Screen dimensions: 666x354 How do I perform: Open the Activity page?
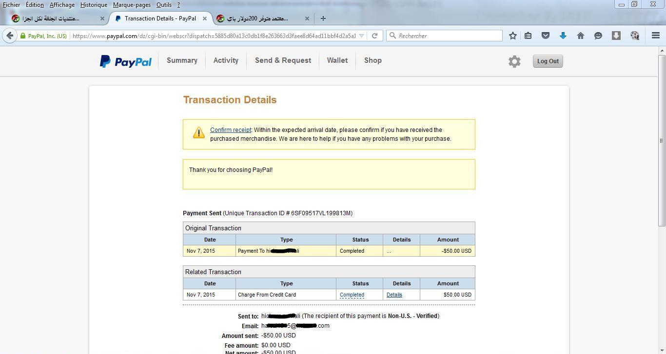click(226, 60)
